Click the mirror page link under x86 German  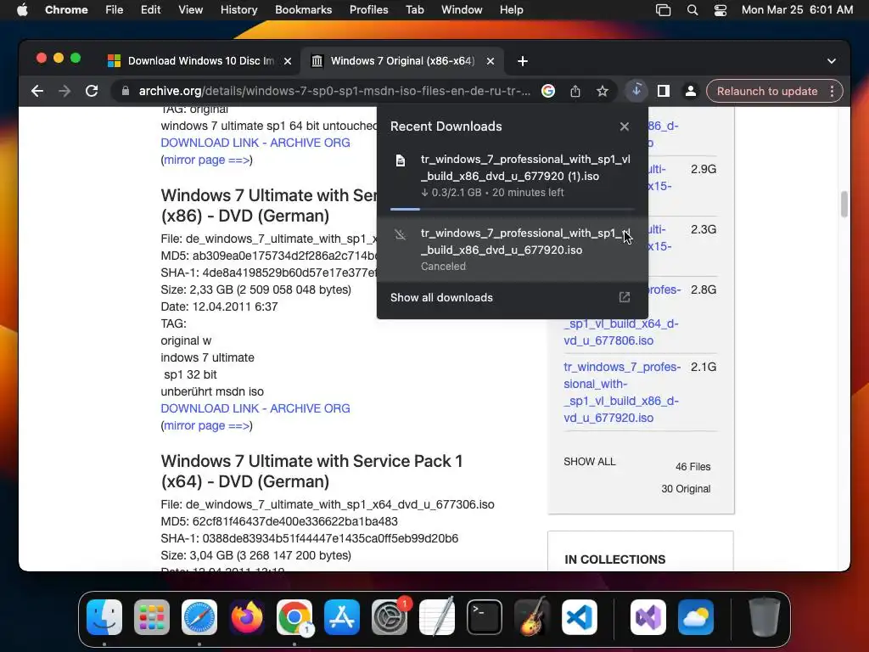coord(207,425)
